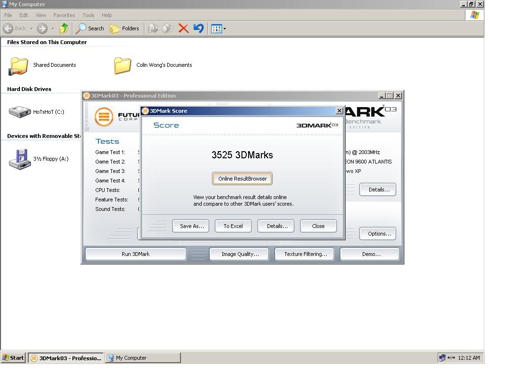Screen dimensions: 509x382
Task: Click the Run 3DMark button
Action: click(x=136, y=254)
